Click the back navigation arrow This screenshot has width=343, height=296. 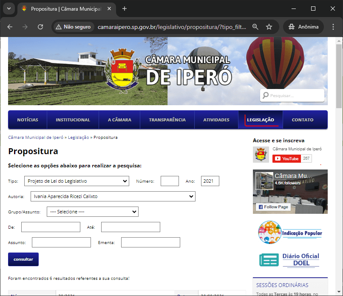pyautogui.click(x=10, y=27)
